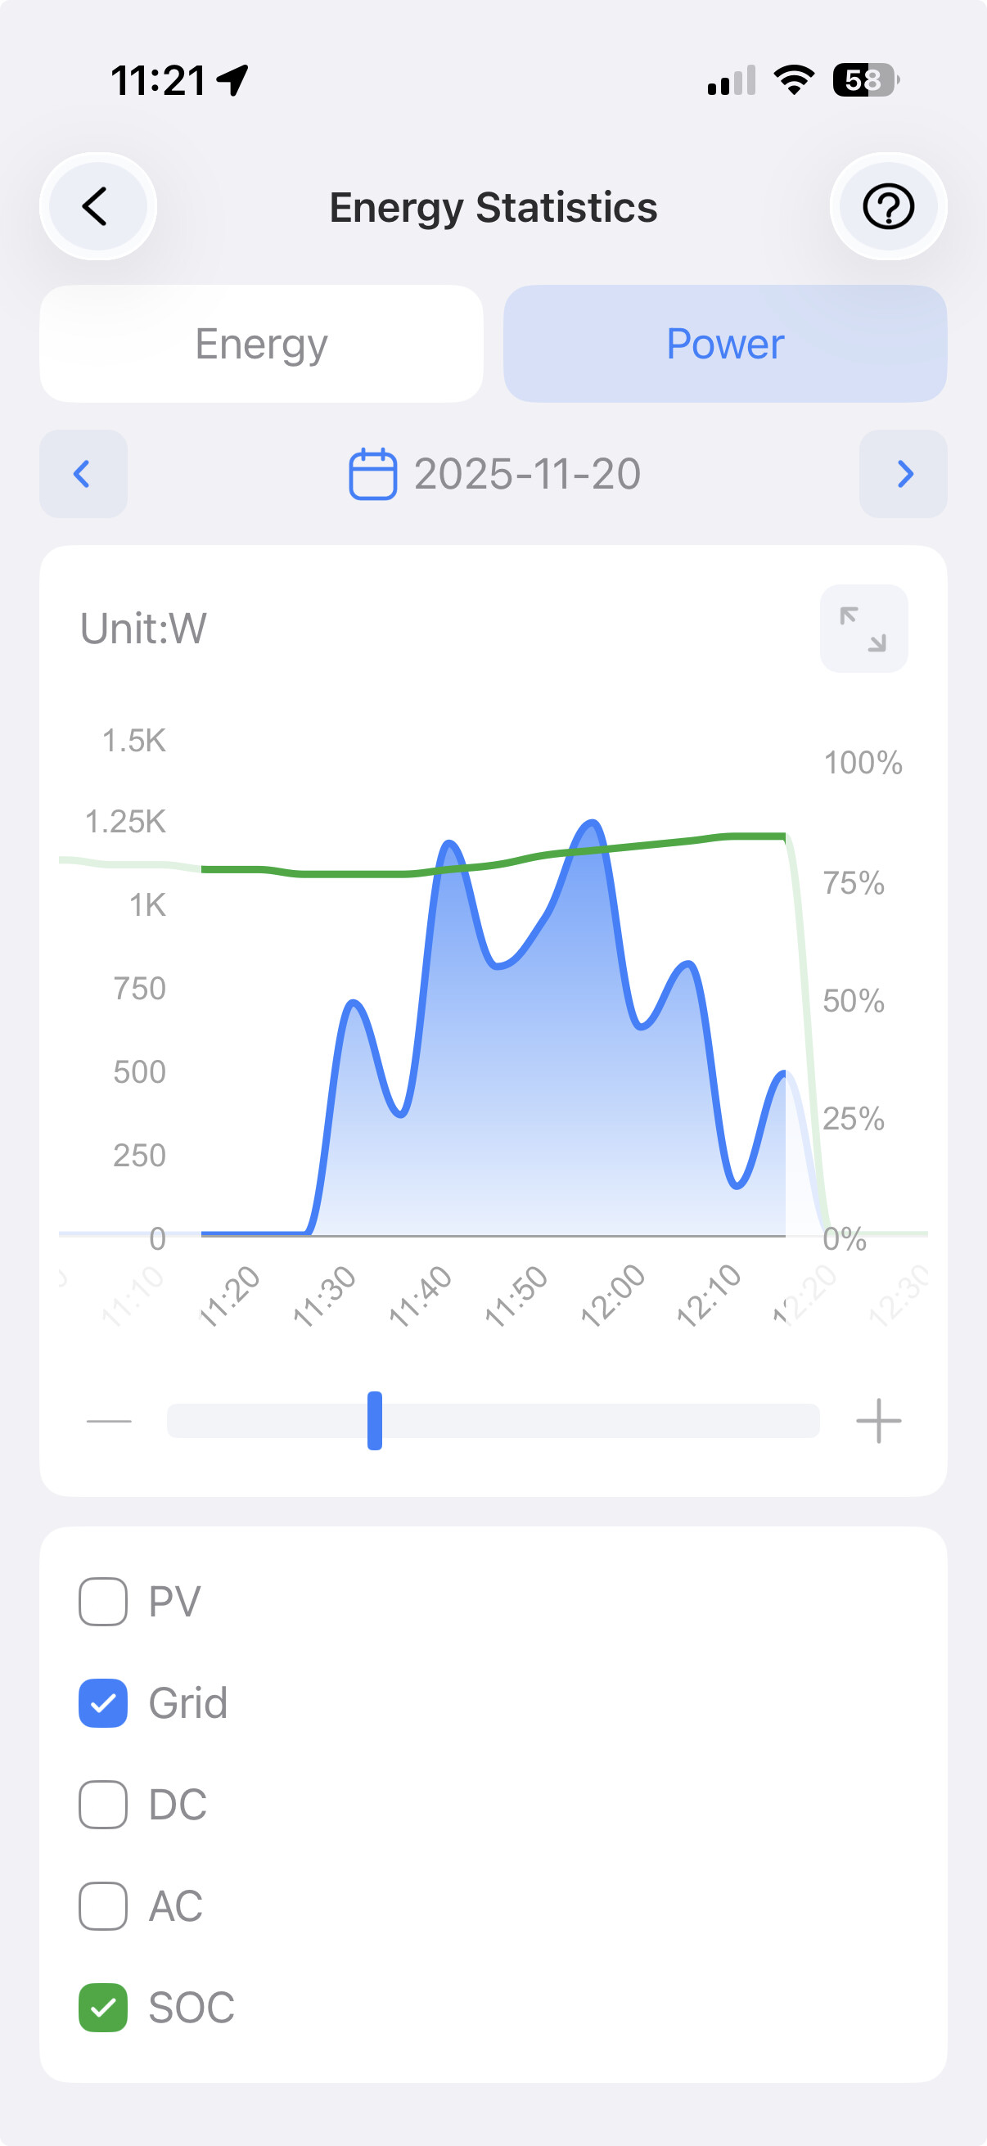Go to previous day with left chevron

coord(83,474)
